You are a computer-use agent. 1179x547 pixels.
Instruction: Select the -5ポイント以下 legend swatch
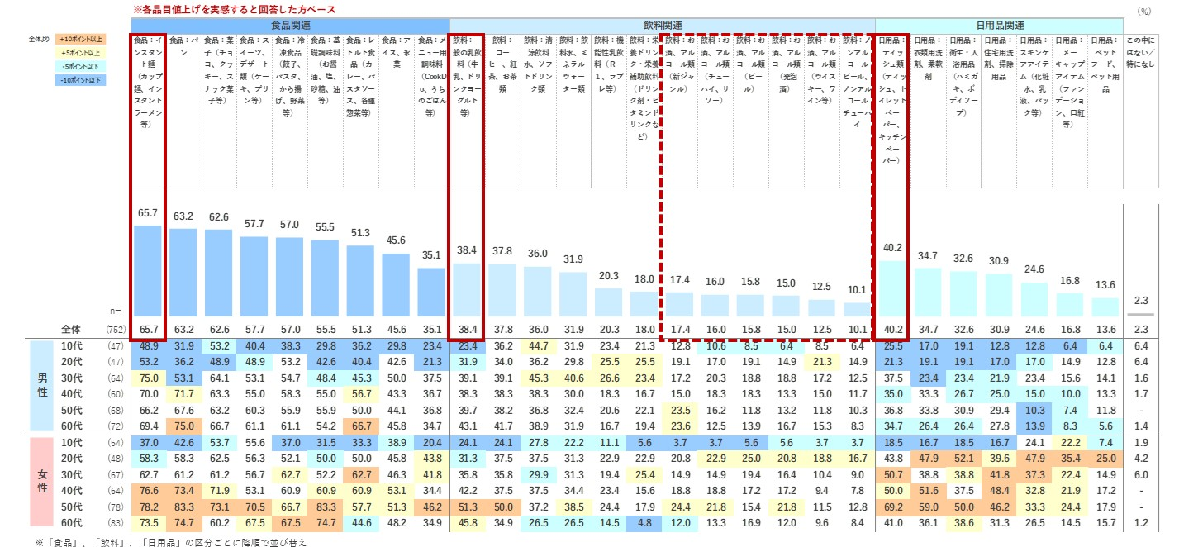click(82, 66)
